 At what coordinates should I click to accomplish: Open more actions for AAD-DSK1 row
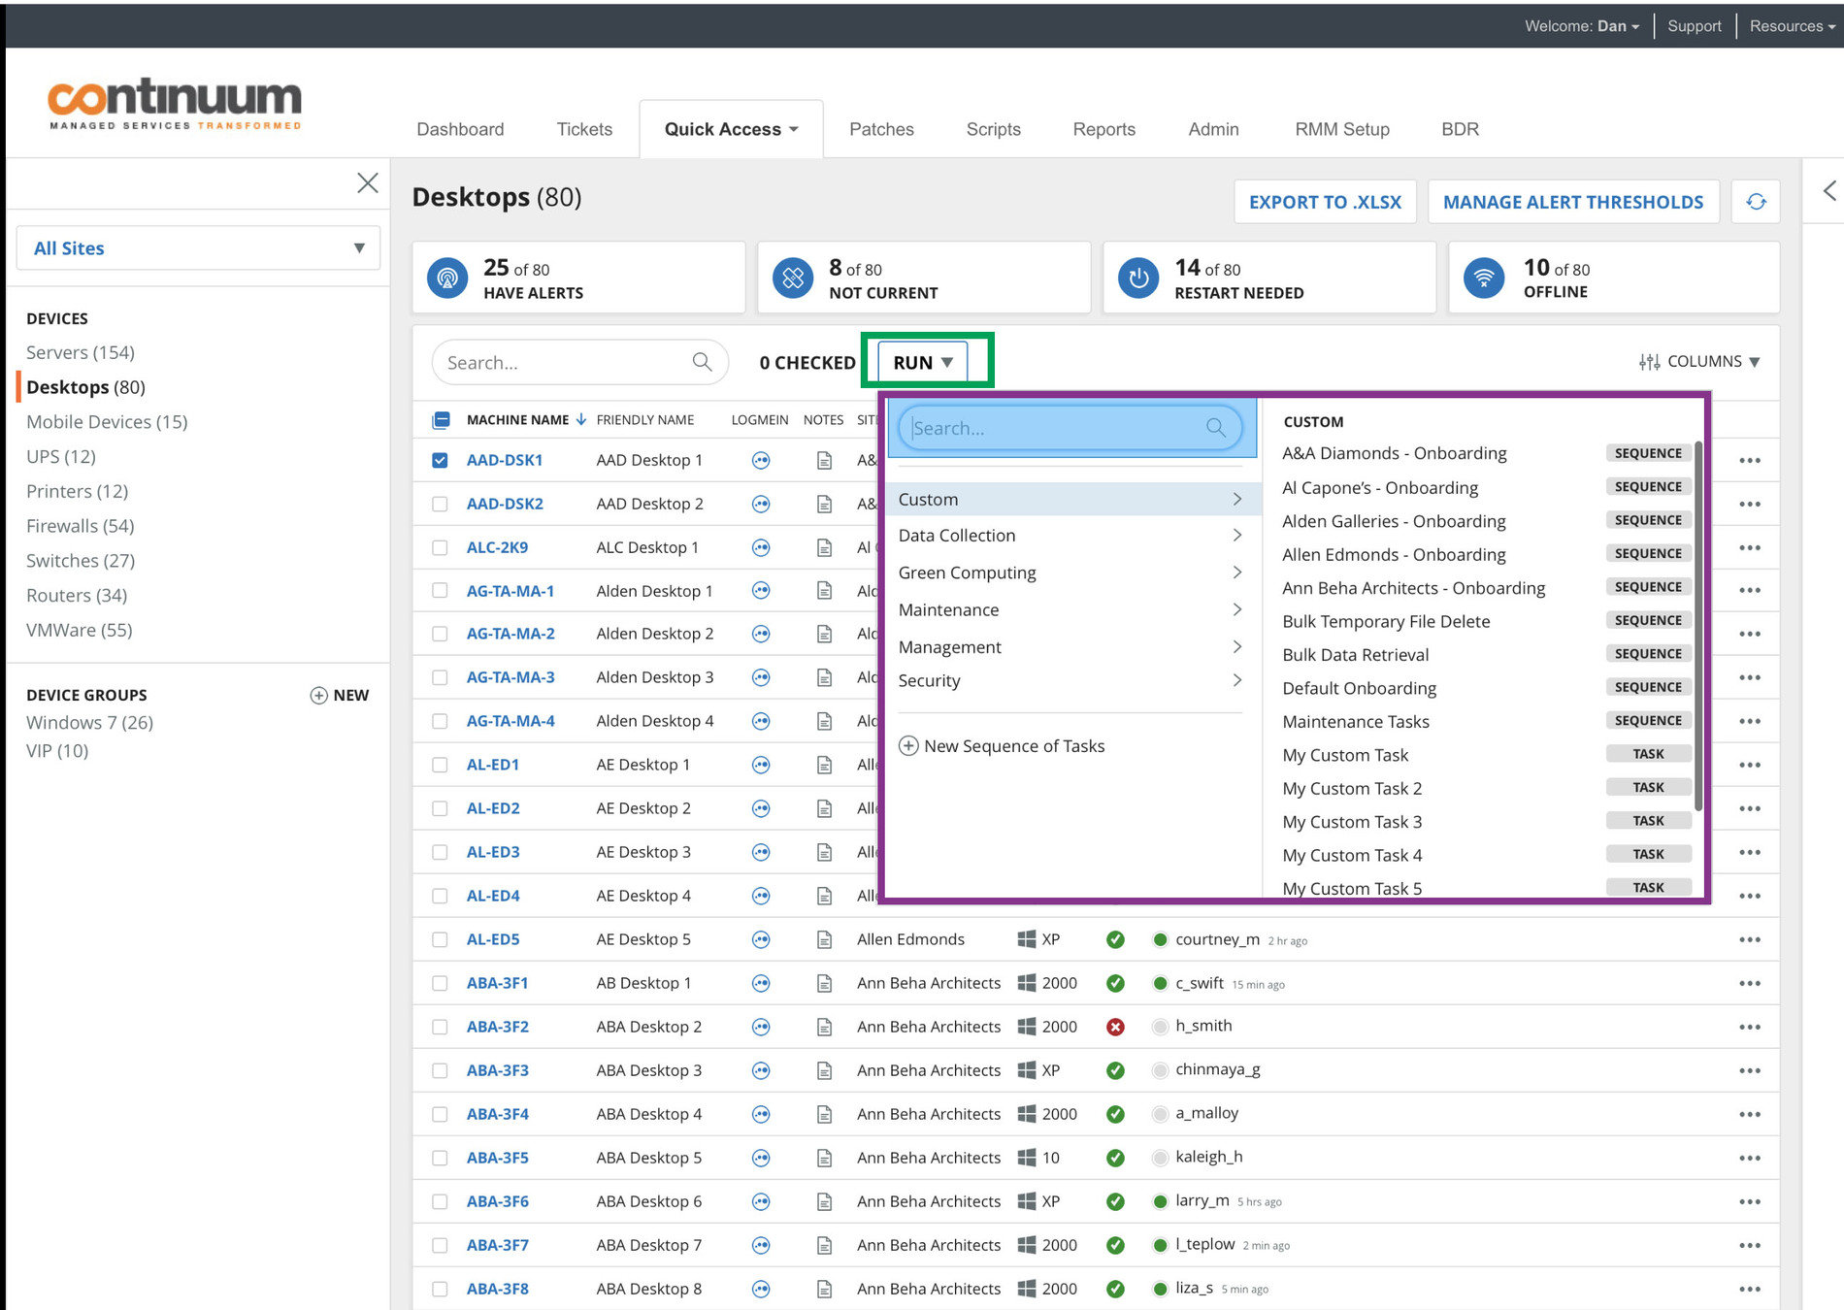coord(1749,461)
